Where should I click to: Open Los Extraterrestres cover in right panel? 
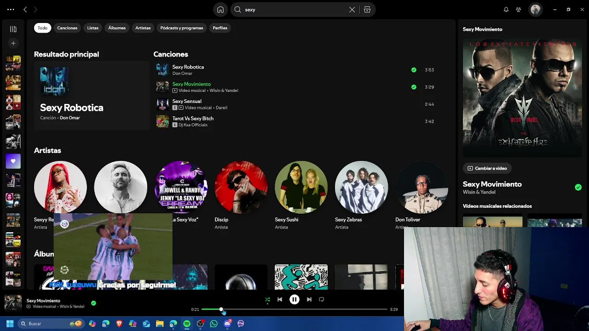point(522,98)
